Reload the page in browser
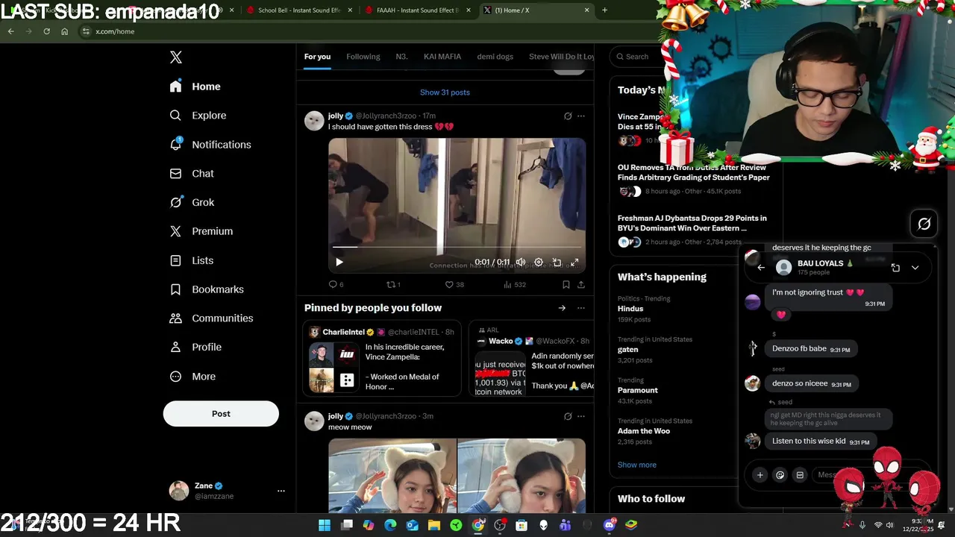Image resolution: width=955 pixels, height=537 pixels. [46, 31]
